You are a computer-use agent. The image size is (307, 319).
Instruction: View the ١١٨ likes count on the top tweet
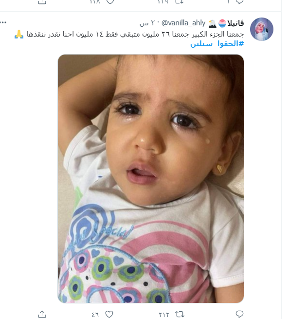(x=95, y=1)
